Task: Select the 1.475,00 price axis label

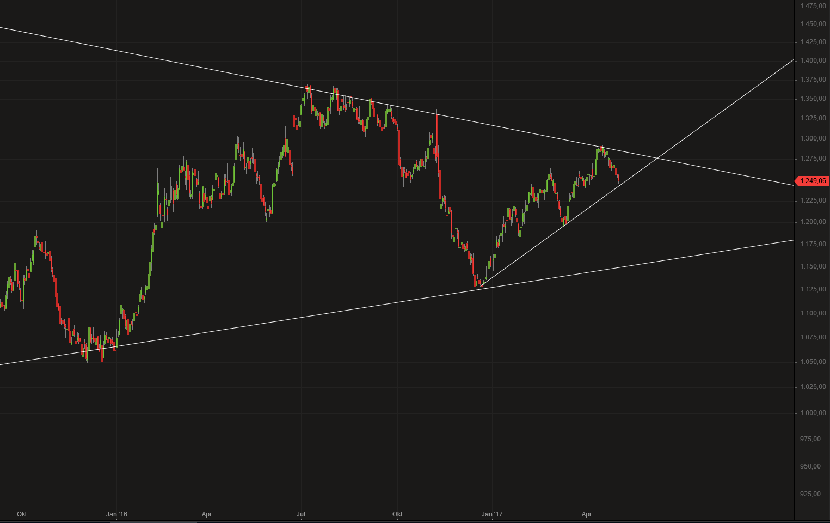Action: pos(813,6)
